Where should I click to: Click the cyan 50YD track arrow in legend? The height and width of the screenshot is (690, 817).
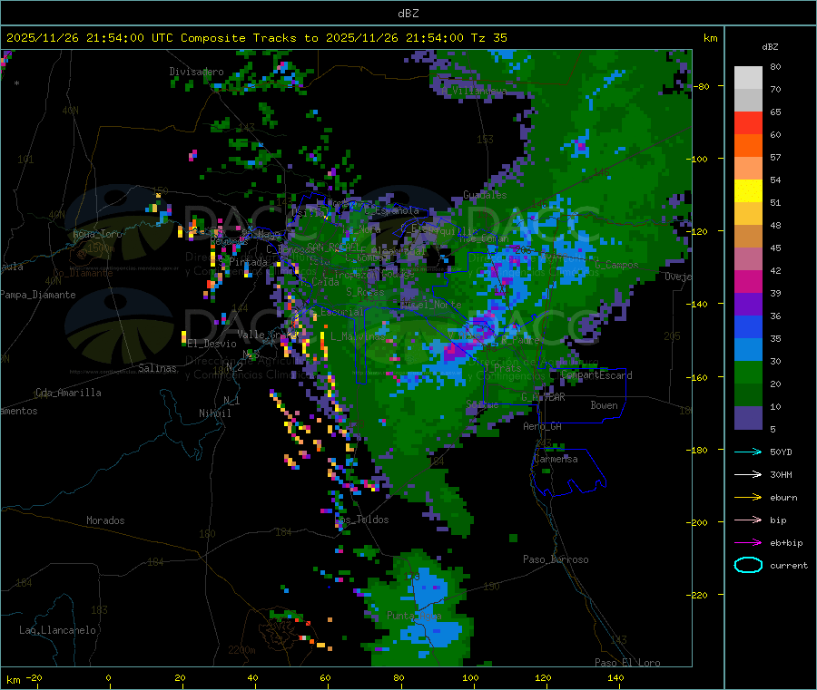pyautogui.click(x=748, y=452)
